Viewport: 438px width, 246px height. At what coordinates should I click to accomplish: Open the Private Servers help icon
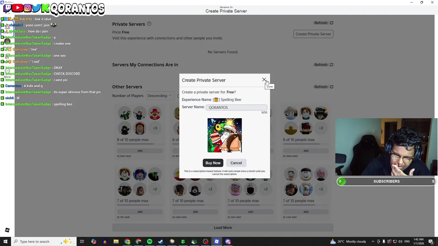[x=149, y=24]
